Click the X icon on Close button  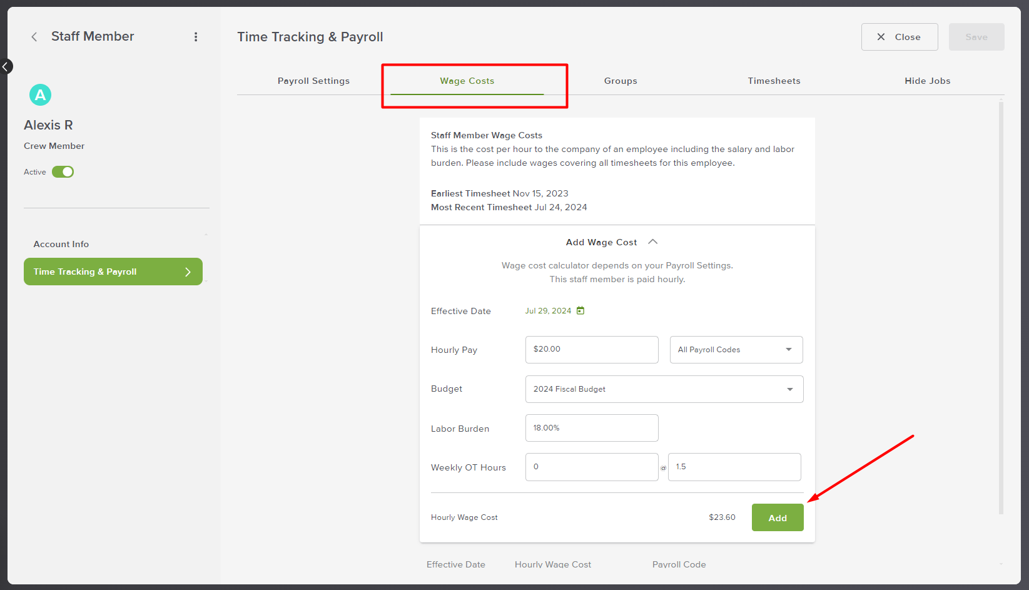click(x=881, y=37)
